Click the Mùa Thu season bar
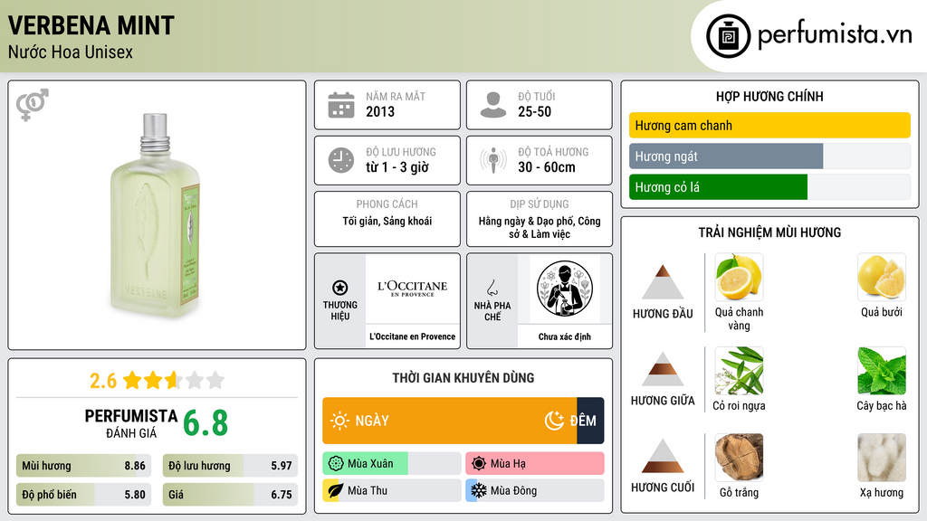Viewport: 927px width, 521px height. tap(392, 490)
